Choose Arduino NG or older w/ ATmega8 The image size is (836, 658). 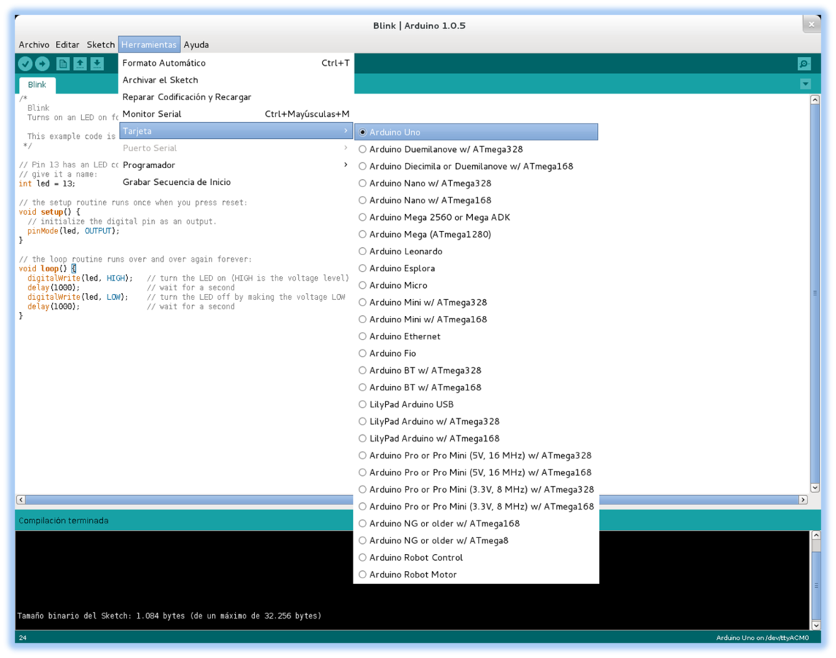pyautogui.click(x=476, y=541)
